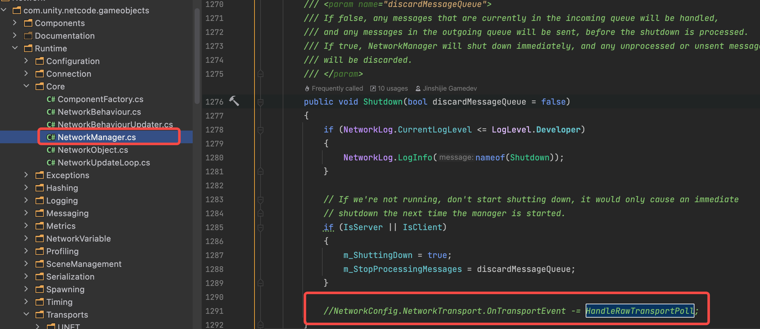This screenshot has height=329, width=760.
Task: Expand the Spawning folder
Action: 26,289
